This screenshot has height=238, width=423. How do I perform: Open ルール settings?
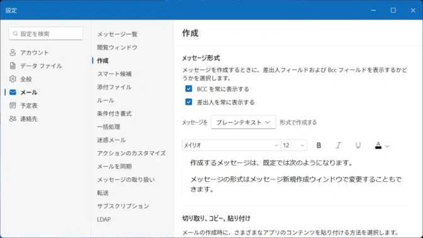pos(106,100)
